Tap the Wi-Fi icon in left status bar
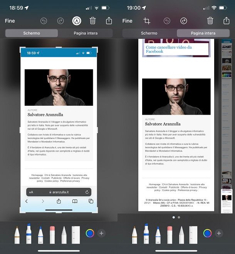Viewport: 235px width, 254px height. click(x=97, y=8)
